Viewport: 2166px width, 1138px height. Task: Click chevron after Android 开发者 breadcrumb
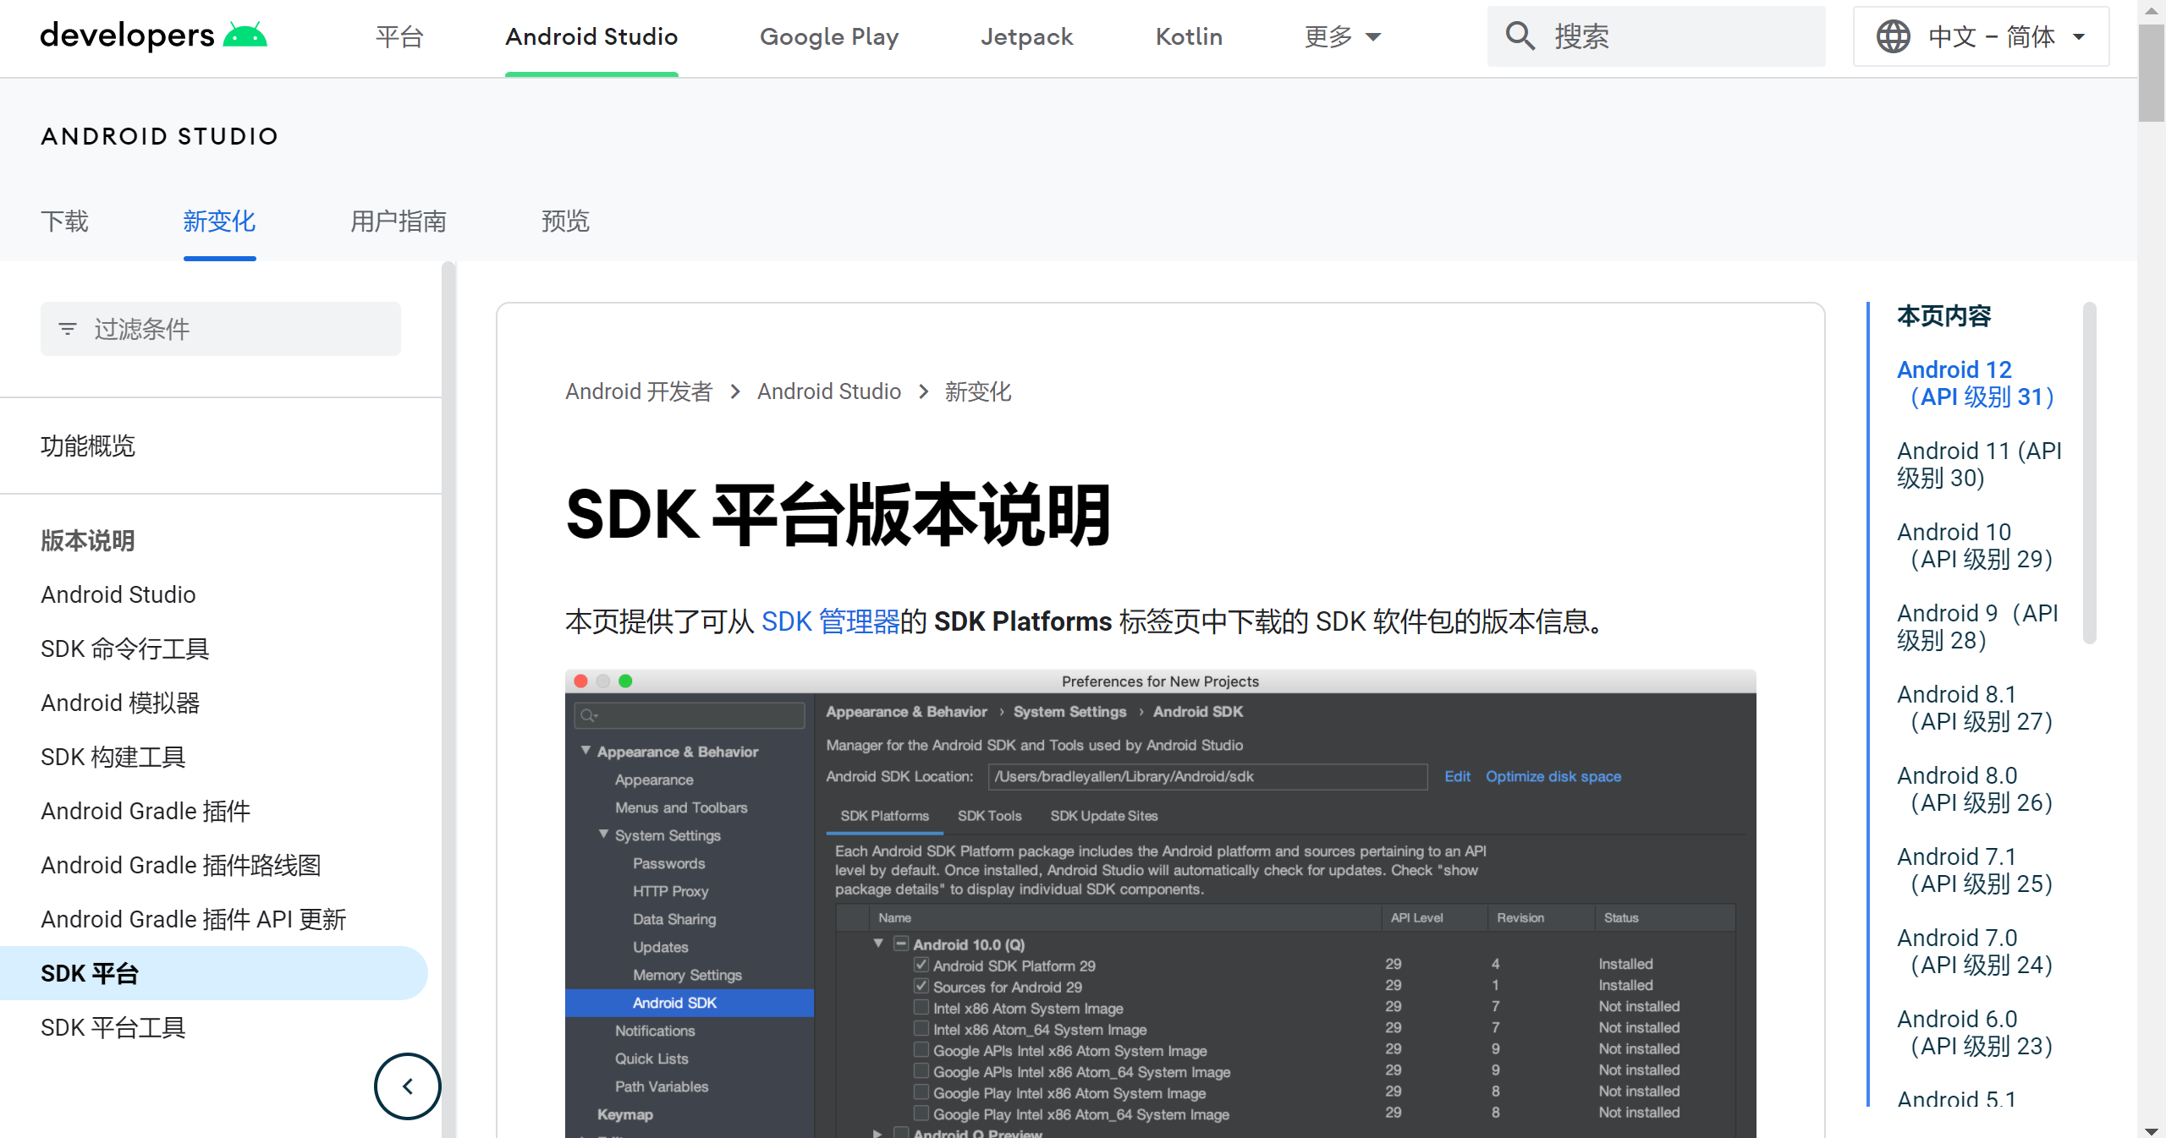tap(735, 391)
